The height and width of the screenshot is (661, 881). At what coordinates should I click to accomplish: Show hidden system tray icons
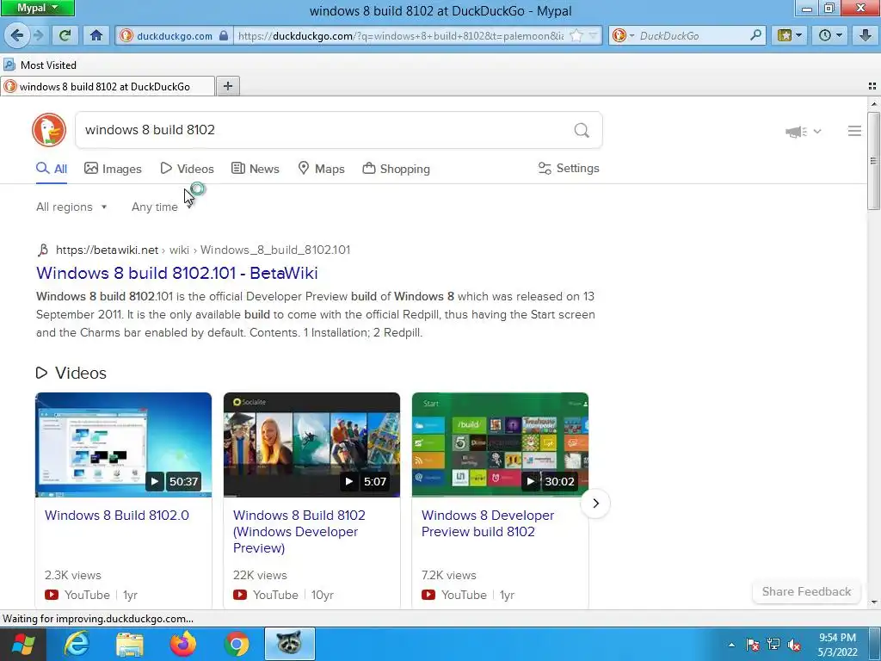pyautogui.click(x=731, y=645)
